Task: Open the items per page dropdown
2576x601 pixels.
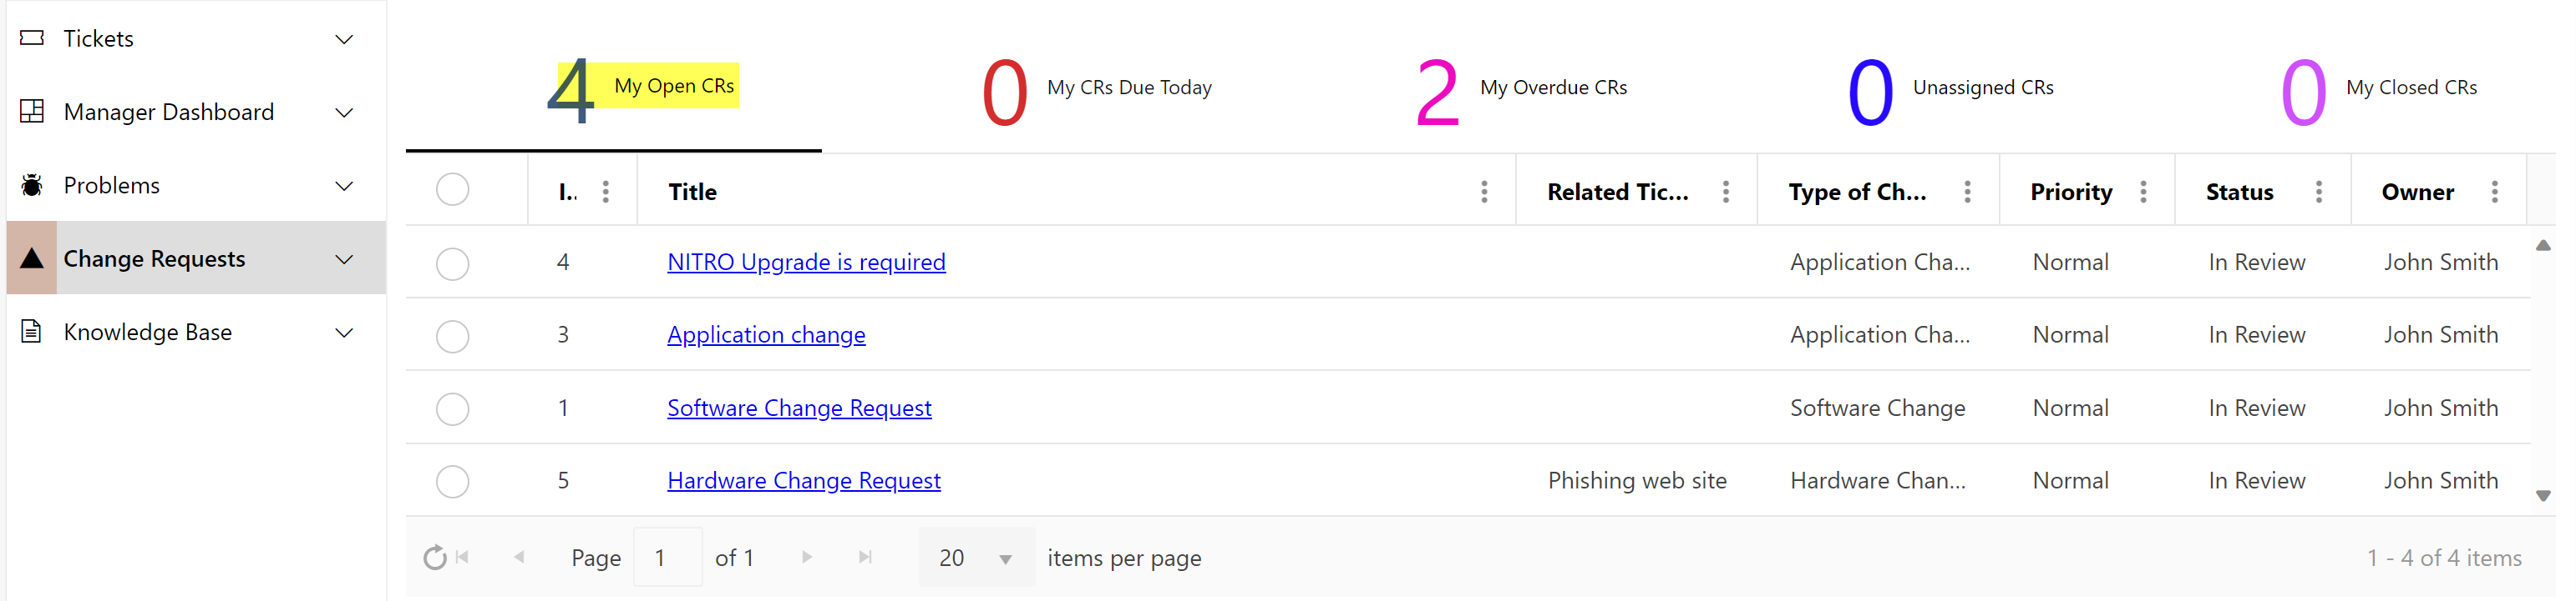Action: pyautogui.click(x=1005, y=559)
